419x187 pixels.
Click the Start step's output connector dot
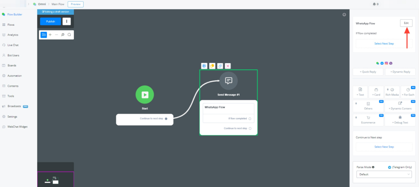[166, 119]
